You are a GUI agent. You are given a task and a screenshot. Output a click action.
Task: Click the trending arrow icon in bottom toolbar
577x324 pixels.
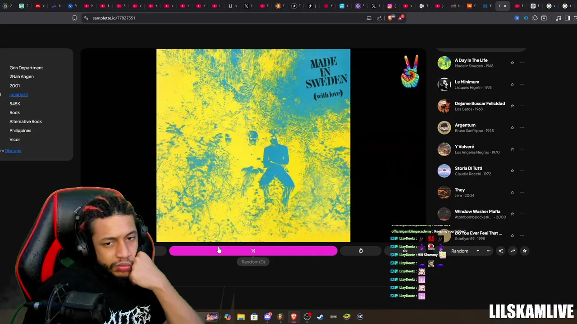513,251
